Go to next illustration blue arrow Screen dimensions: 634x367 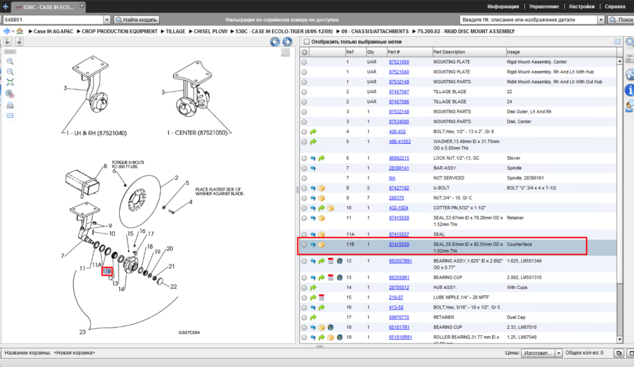(x=287, y=41)
